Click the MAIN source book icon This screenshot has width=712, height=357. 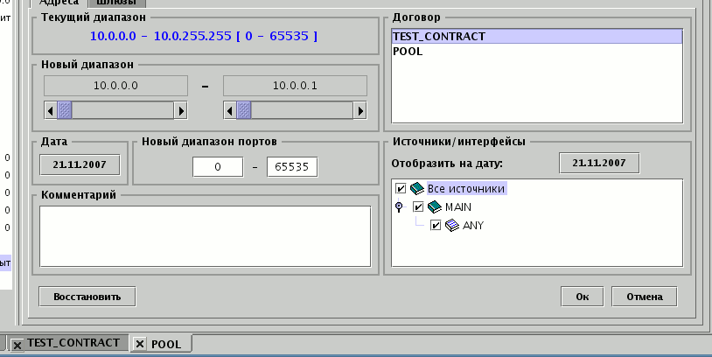(x=435, y=207)
